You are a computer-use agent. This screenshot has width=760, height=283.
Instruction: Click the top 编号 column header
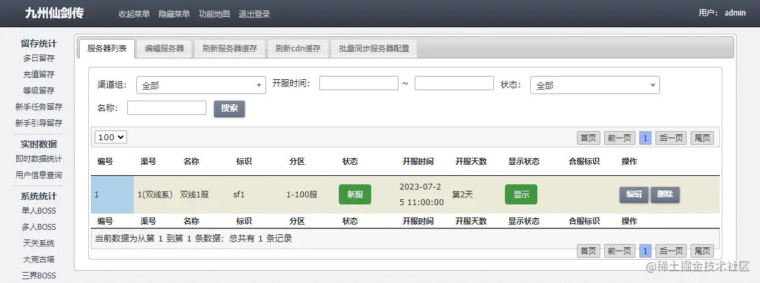click(105, 162)
